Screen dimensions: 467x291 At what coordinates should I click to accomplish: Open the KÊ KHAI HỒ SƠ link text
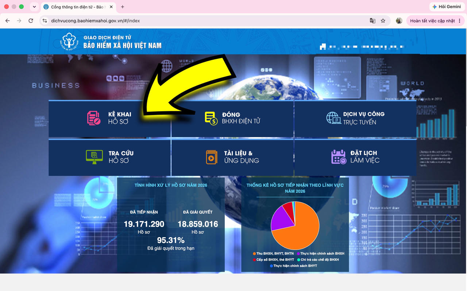[x=120, y=118]
